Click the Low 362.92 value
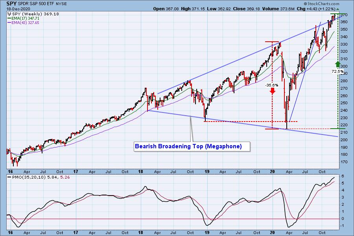The height and width of the screenshot is (236, 354). 219,9
